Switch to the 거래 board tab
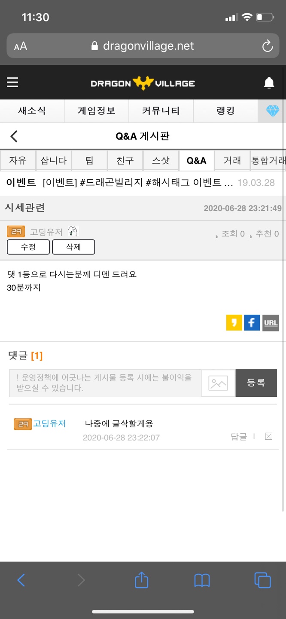286x619 pixels. (x=232, y=161)
